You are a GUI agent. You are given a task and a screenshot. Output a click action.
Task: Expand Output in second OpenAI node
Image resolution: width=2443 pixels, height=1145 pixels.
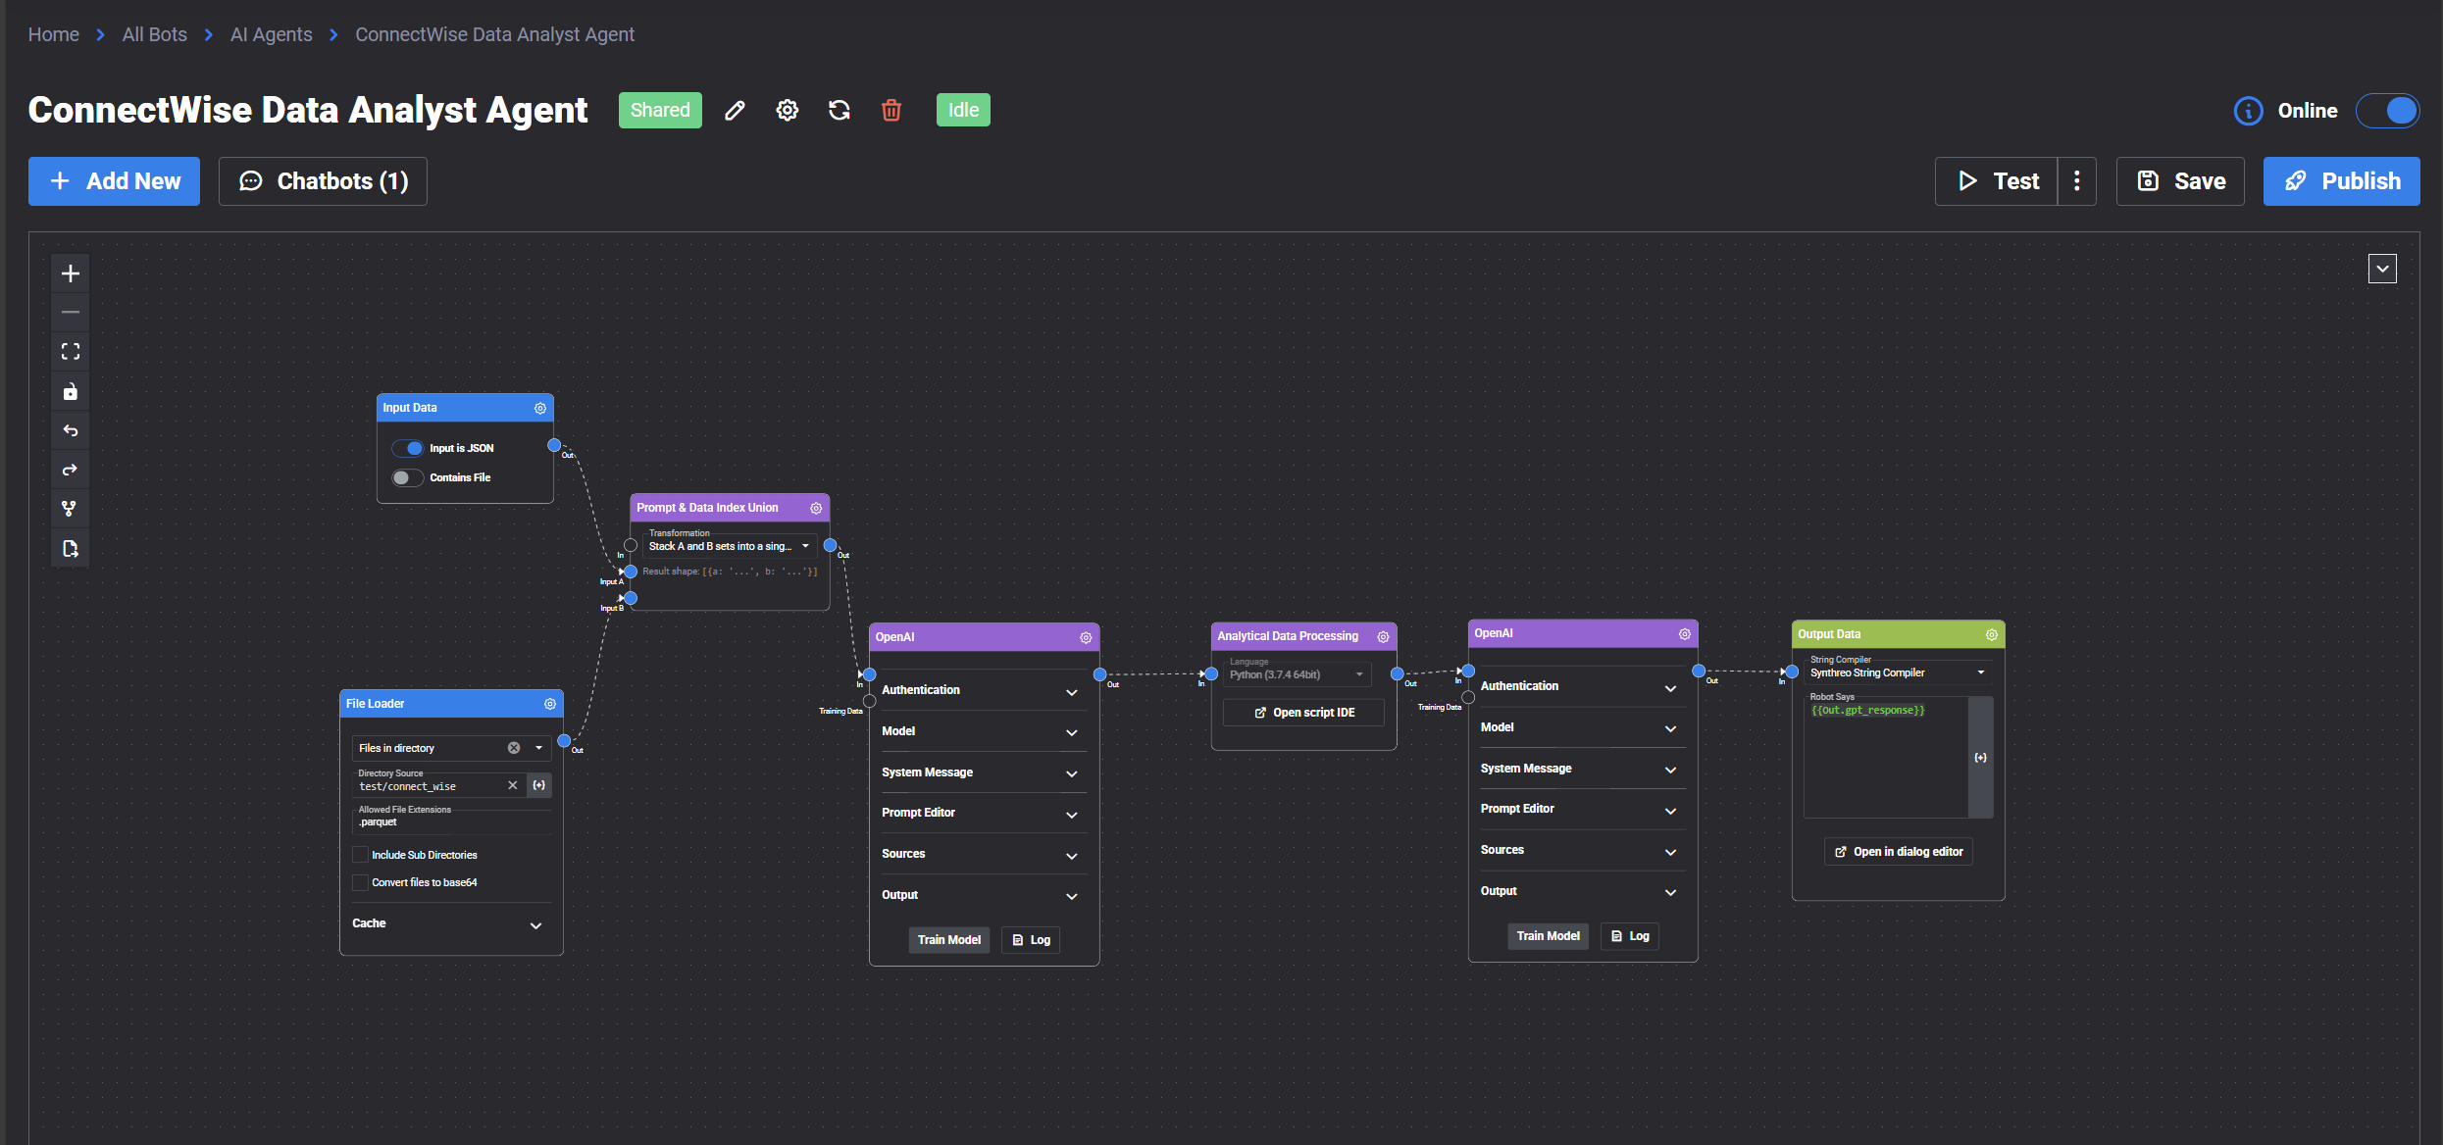point(1581,891)
